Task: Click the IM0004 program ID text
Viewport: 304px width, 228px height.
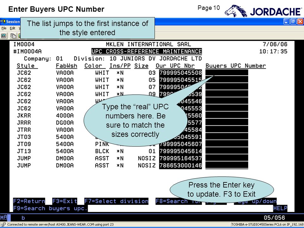Action: (24, 44)
